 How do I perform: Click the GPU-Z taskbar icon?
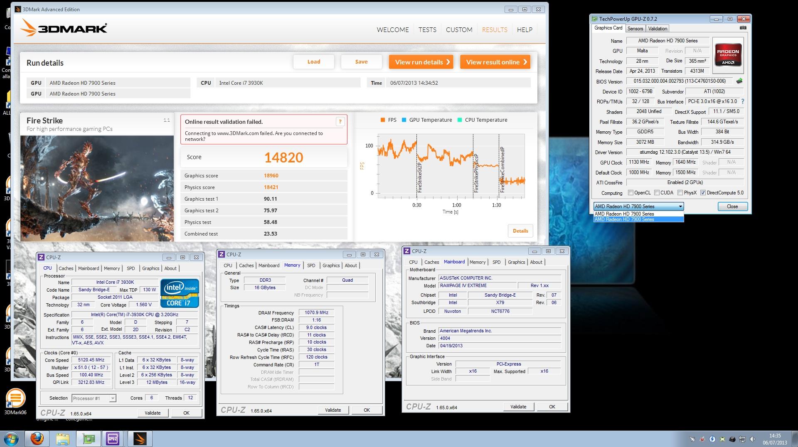(x=89, y=439)
